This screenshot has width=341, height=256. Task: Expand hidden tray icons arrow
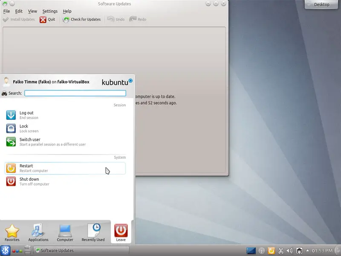(x=307, y=250)
